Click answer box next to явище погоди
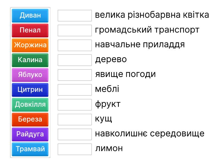The image size is (220, 165). point(75,75)
